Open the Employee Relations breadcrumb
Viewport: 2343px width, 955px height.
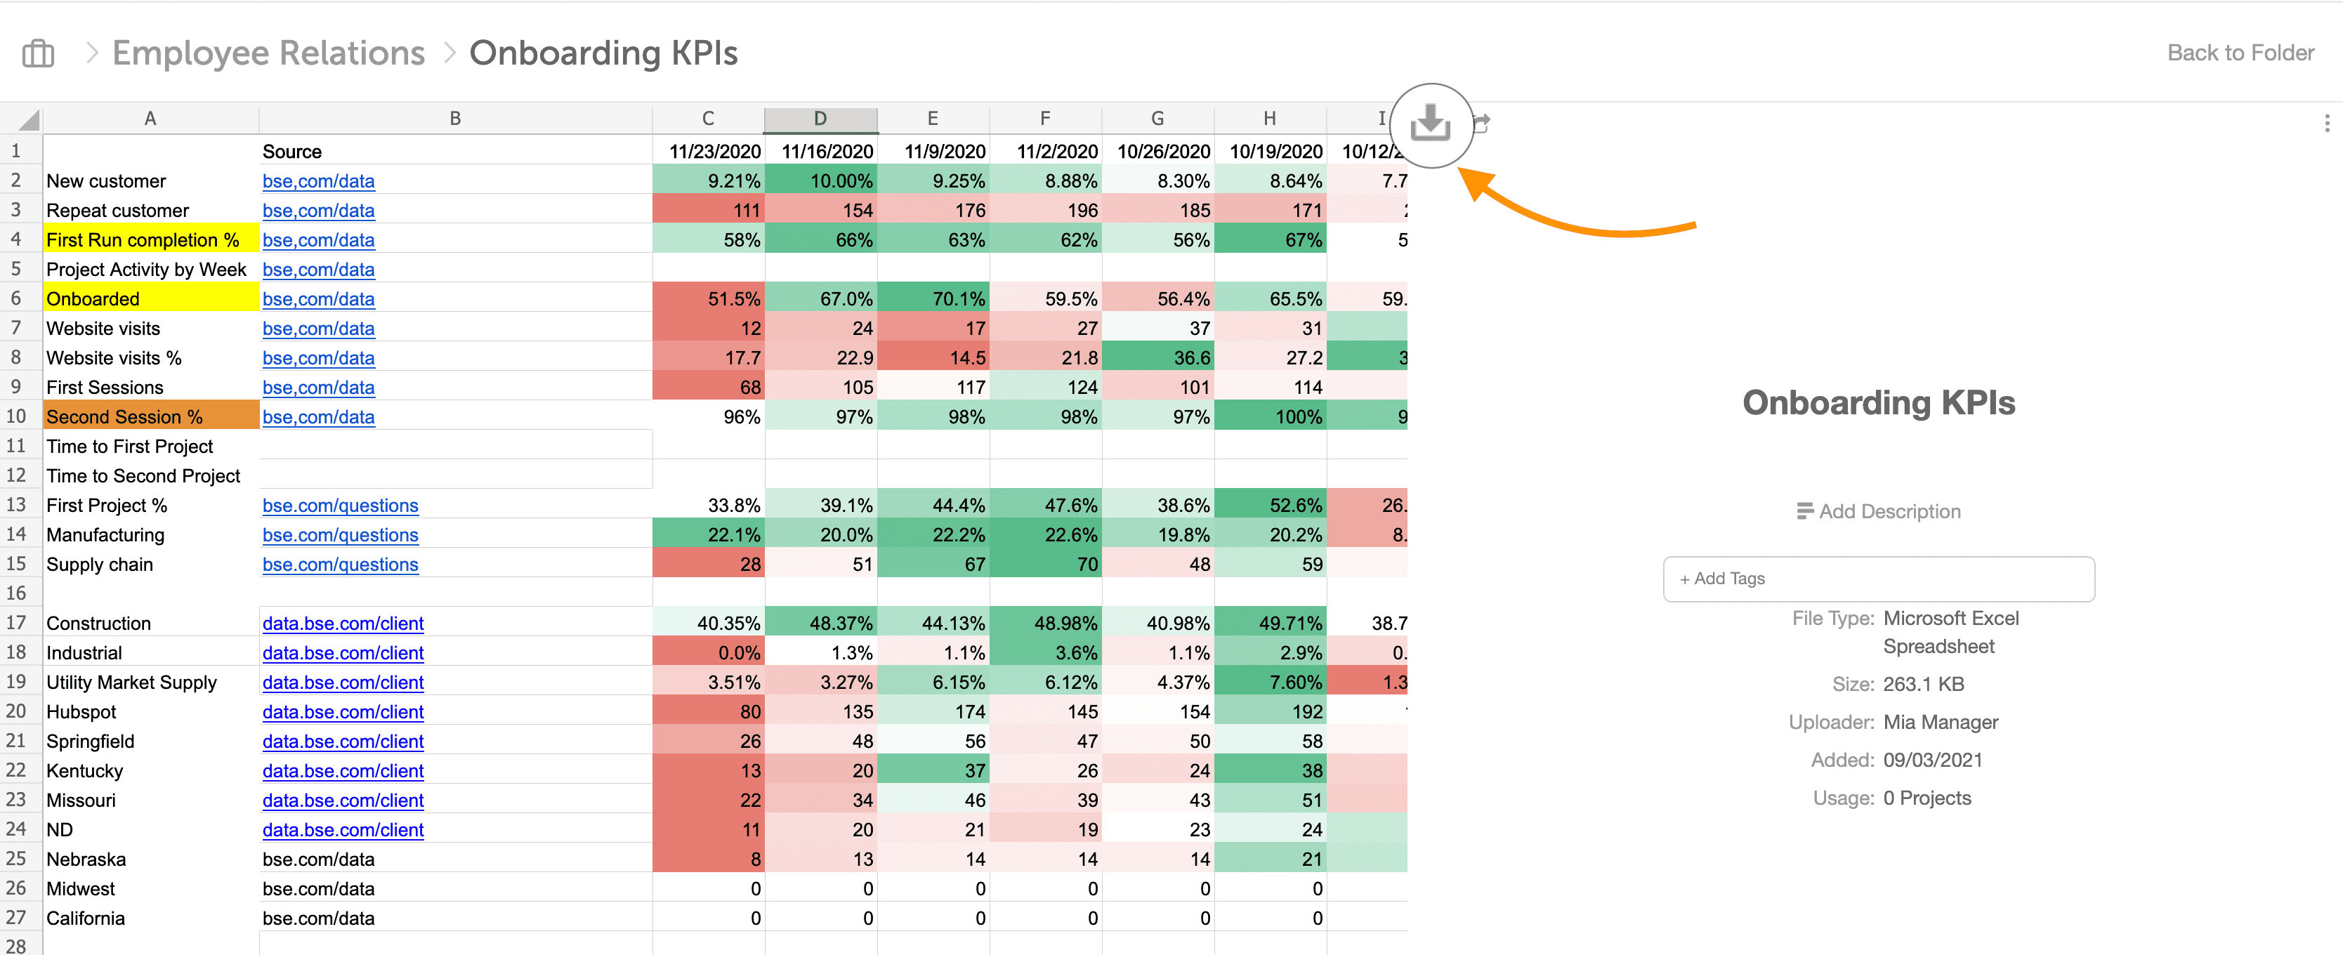click(268, 53)
